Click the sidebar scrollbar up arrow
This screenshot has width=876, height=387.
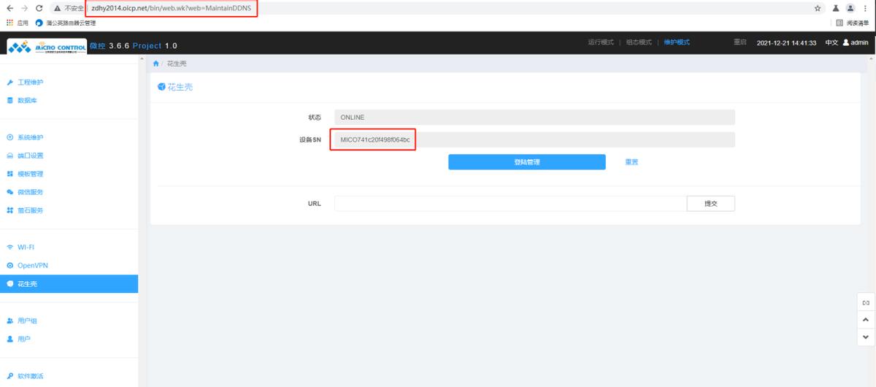[141, 58]
